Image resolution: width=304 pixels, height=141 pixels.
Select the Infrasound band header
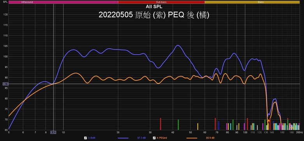64,2
